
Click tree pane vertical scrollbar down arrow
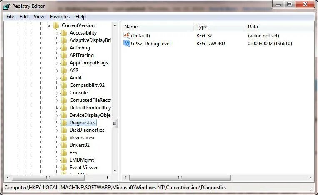point(115,171)
